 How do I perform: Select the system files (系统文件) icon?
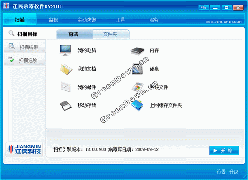tap(137, 87)
